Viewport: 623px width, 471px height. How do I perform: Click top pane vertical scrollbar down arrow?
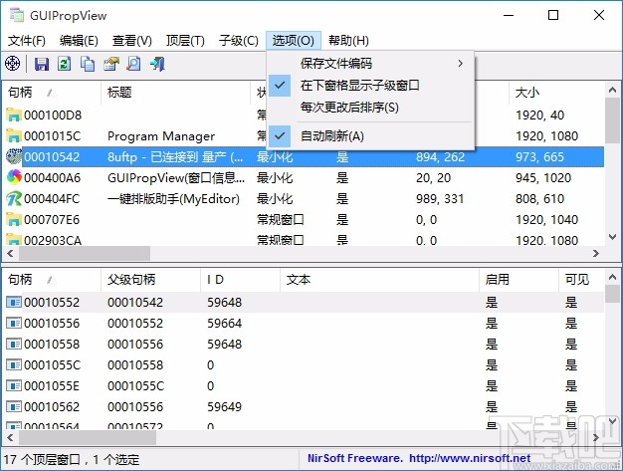(613, 237)
